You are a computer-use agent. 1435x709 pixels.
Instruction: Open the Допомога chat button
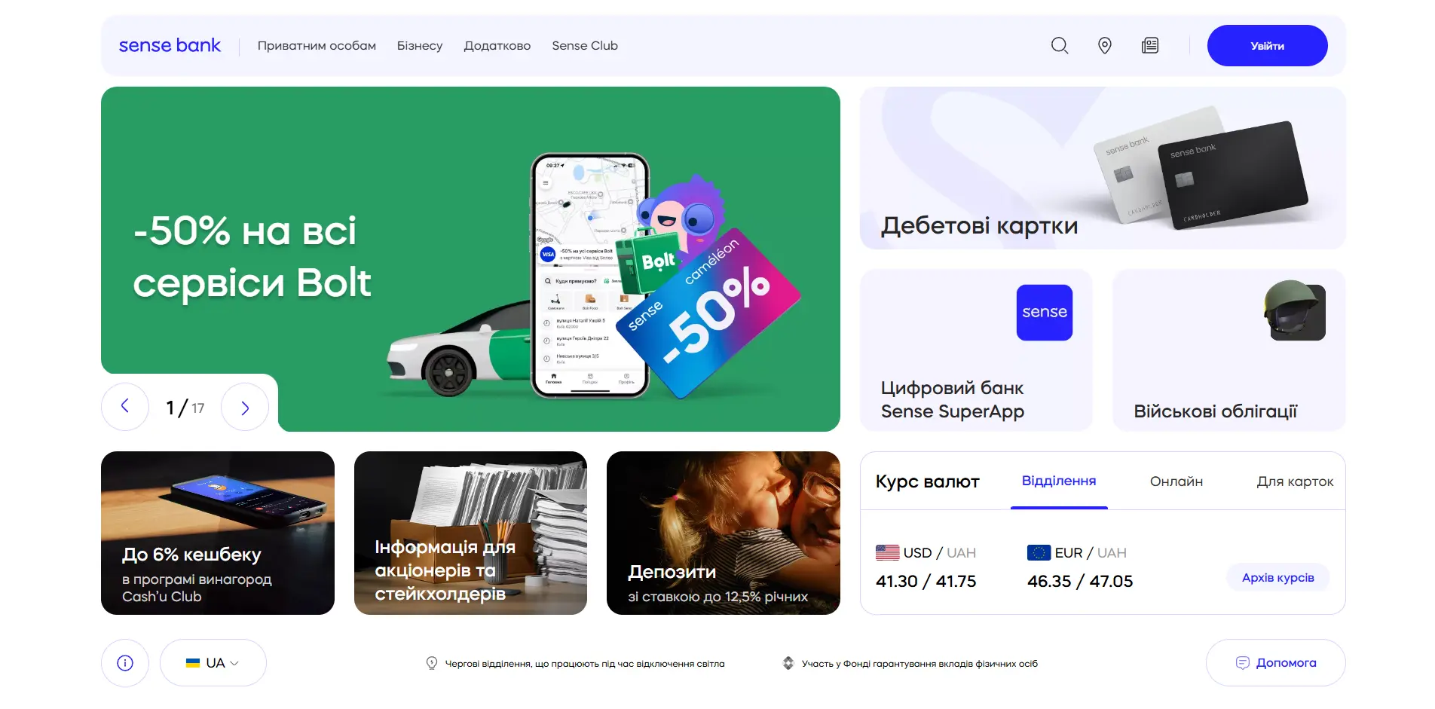click(1276, 663)
